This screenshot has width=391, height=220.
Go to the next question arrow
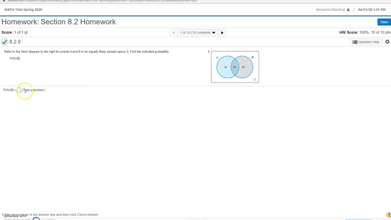[x=222, y=33]
